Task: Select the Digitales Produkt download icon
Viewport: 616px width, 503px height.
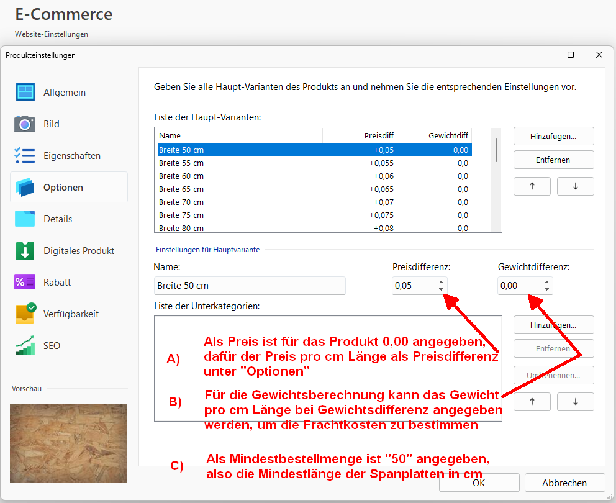Action: 25,251
